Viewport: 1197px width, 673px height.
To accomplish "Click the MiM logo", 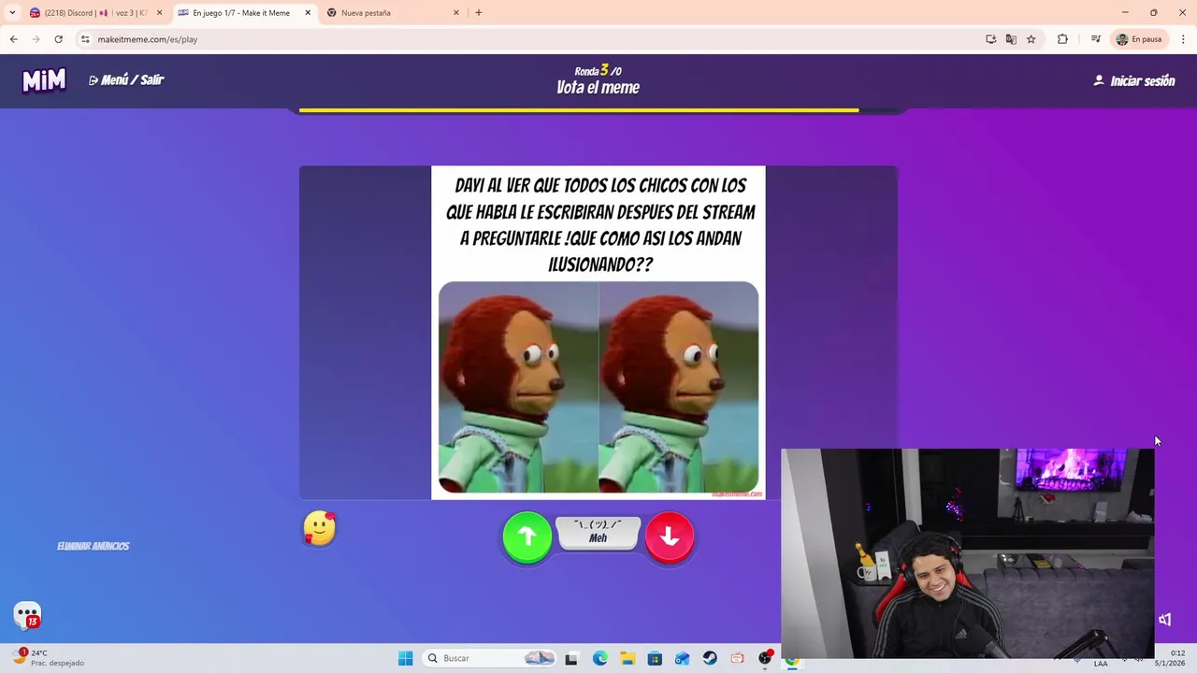I will (x=44, y=81).
